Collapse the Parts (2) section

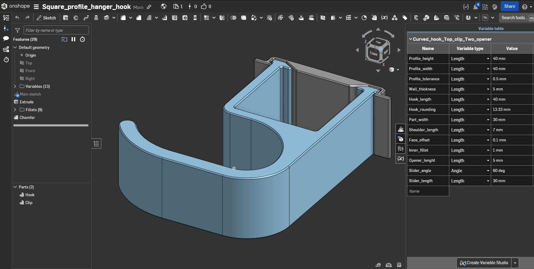pos(15,187)
